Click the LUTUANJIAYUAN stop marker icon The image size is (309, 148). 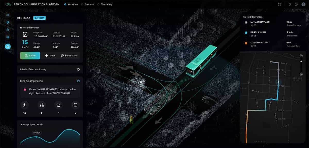[246, 22]
